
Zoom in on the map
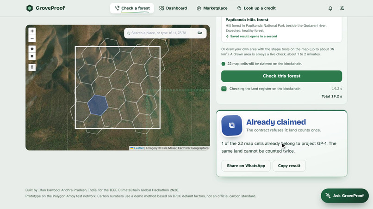(x=32, y=31)
